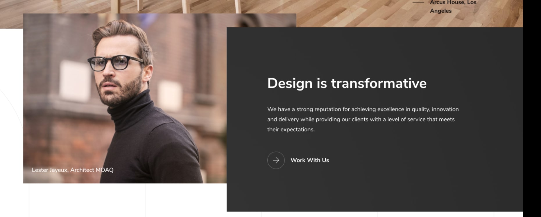Click the man's eyeglasses in photo
The image size is (541, 217).
[x=116, y=63]
